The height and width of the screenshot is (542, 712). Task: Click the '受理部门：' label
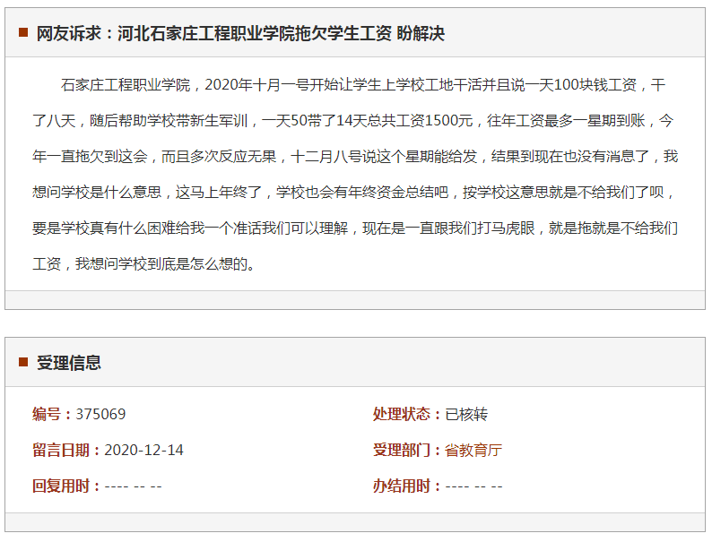(x=409, y=450)
